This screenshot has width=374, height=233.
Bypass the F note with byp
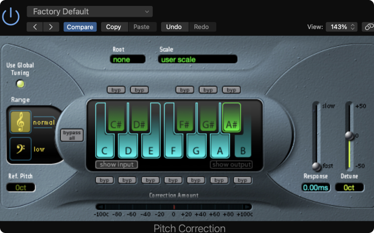click(173, 180)
